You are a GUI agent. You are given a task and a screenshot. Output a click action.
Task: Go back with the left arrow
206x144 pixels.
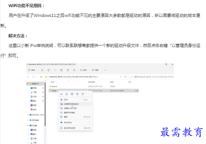[28, 77]
